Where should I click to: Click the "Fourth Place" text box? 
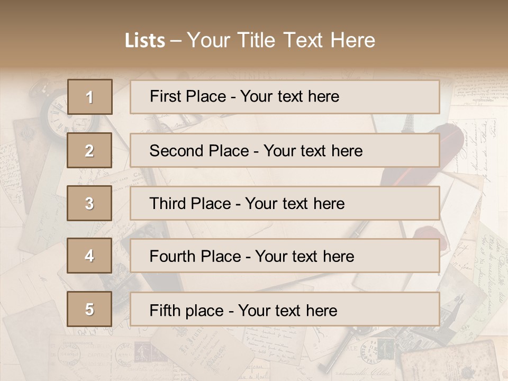285,256
